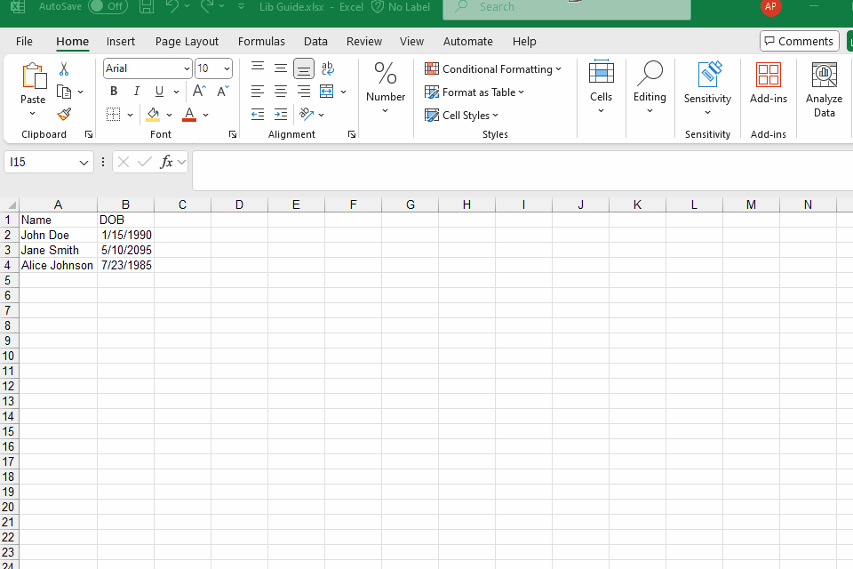Open Paste options arrow
853x569 pixels.
pos(33,113)
